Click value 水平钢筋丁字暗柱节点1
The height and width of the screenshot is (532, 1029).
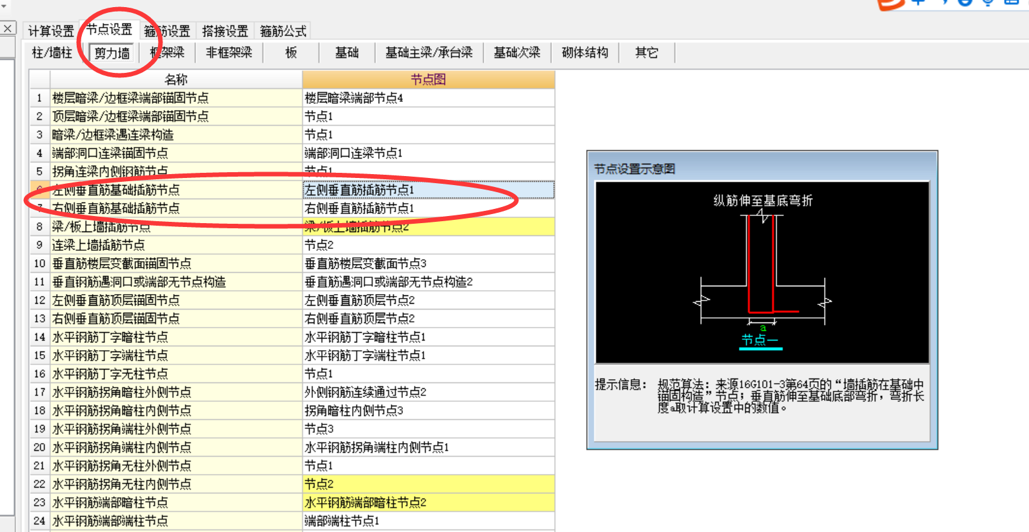coord(428,337)
